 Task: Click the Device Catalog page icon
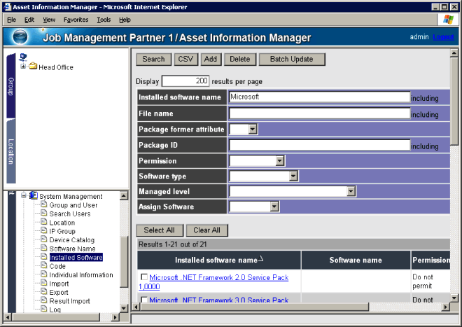click(x=43, y=240)
